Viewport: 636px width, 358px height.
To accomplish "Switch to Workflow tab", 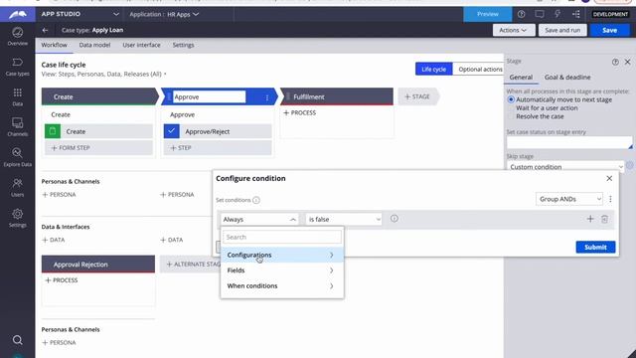I will [54, 45].
